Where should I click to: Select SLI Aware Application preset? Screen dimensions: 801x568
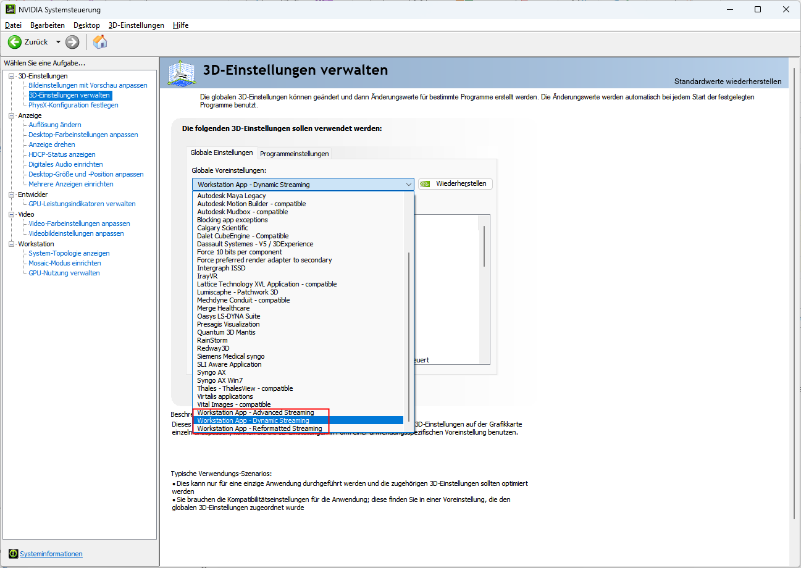(298, 364)
